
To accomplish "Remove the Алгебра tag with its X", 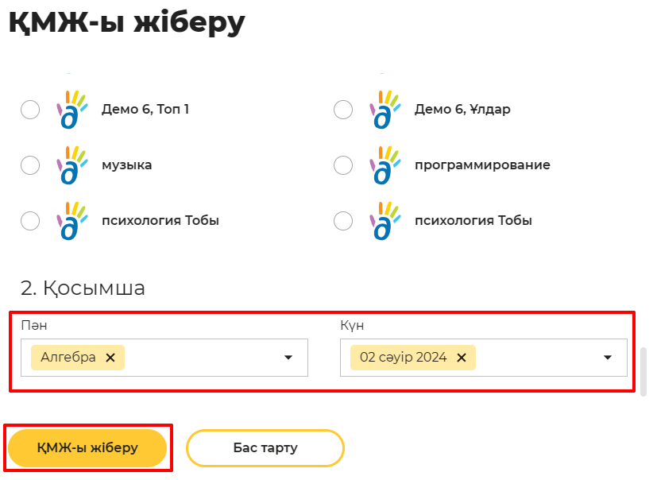I will pos(110,358).
